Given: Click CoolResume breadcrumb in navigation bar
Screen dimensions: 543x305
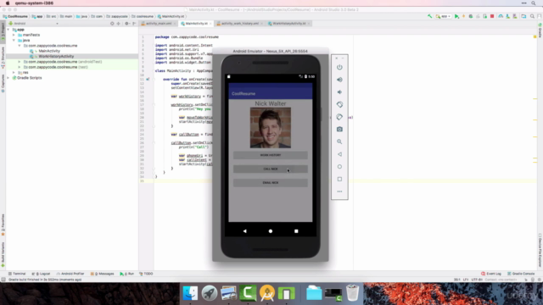Looking at the screenshot, I should (x=15, y=16).
